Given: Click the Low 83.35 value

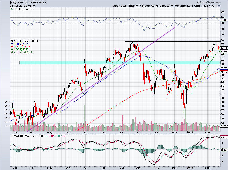Looking at the screenshot, I should click(151, 6).
